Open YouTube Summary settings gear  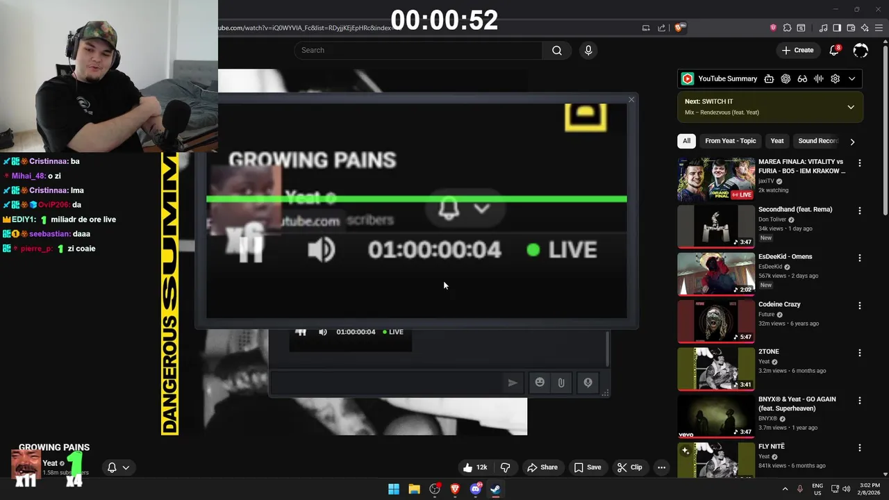tap(836, 78)
